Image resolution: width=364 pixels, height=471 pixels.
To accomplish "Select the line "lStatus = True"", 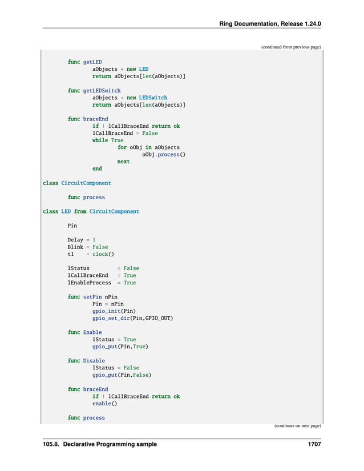I will click(x=114, y=340).
